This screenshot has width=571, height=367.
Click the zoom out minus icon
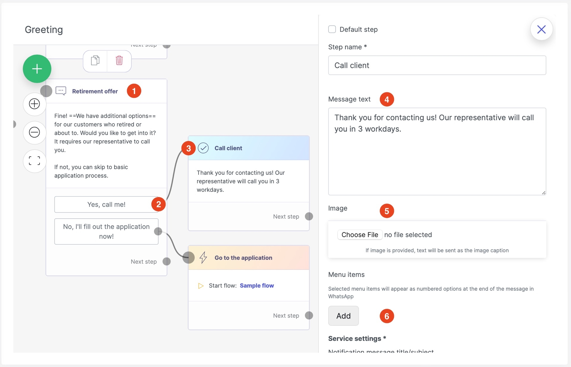click(x=34, y=132)
